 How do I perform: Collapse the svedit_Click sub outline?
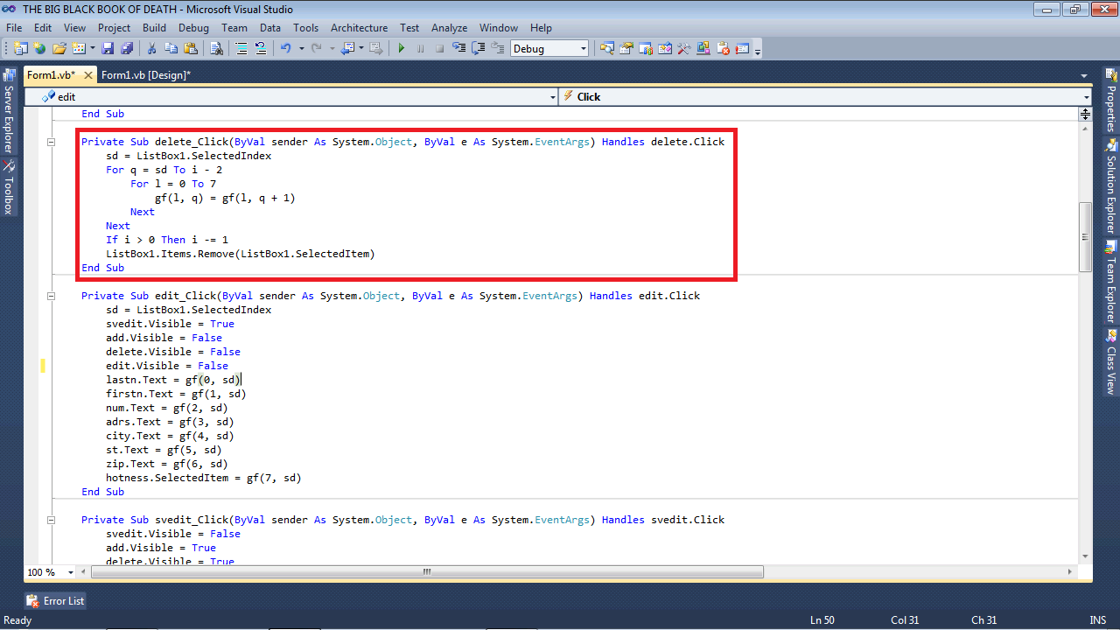[x=51, y=520]
